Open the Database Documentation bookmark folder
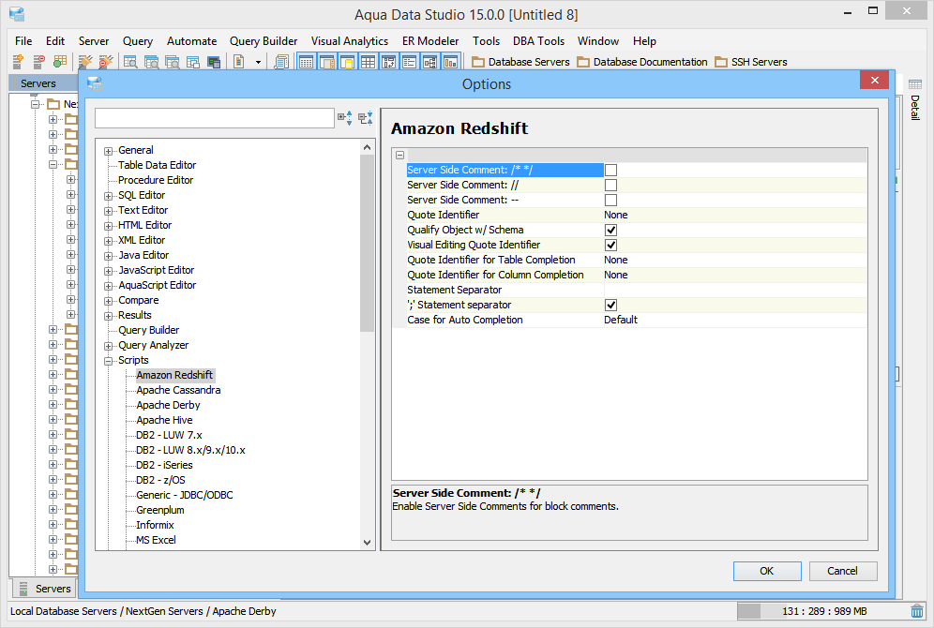Image resolution: width=934 pixels, height=628 pixels. pyautogui.click(x=642, y=62)
